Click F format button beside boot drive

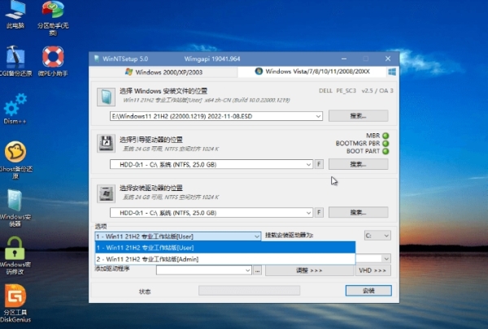coord(319,164)
